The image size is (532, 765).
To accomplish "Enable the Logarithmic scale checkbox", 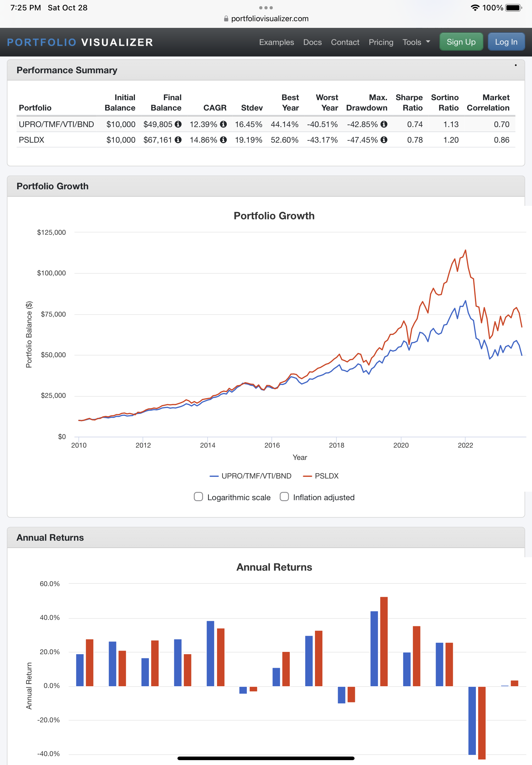I will (198, 497).
